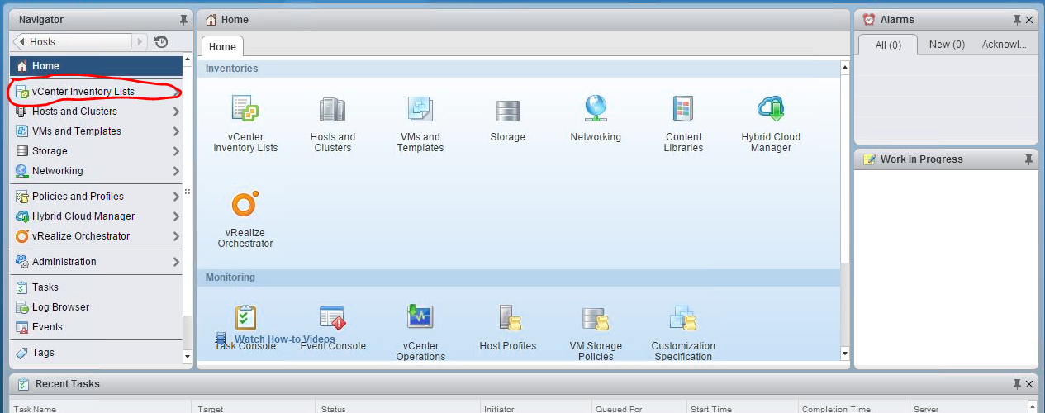Open Log Browser in the Navigator
The width and height of the screenshot is (1045, 413).
[x=96, y=307]
